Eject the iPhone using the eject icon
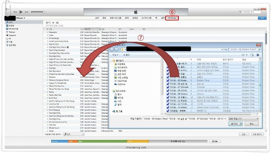The image size is (271, 154). click(x=24, y=18)
